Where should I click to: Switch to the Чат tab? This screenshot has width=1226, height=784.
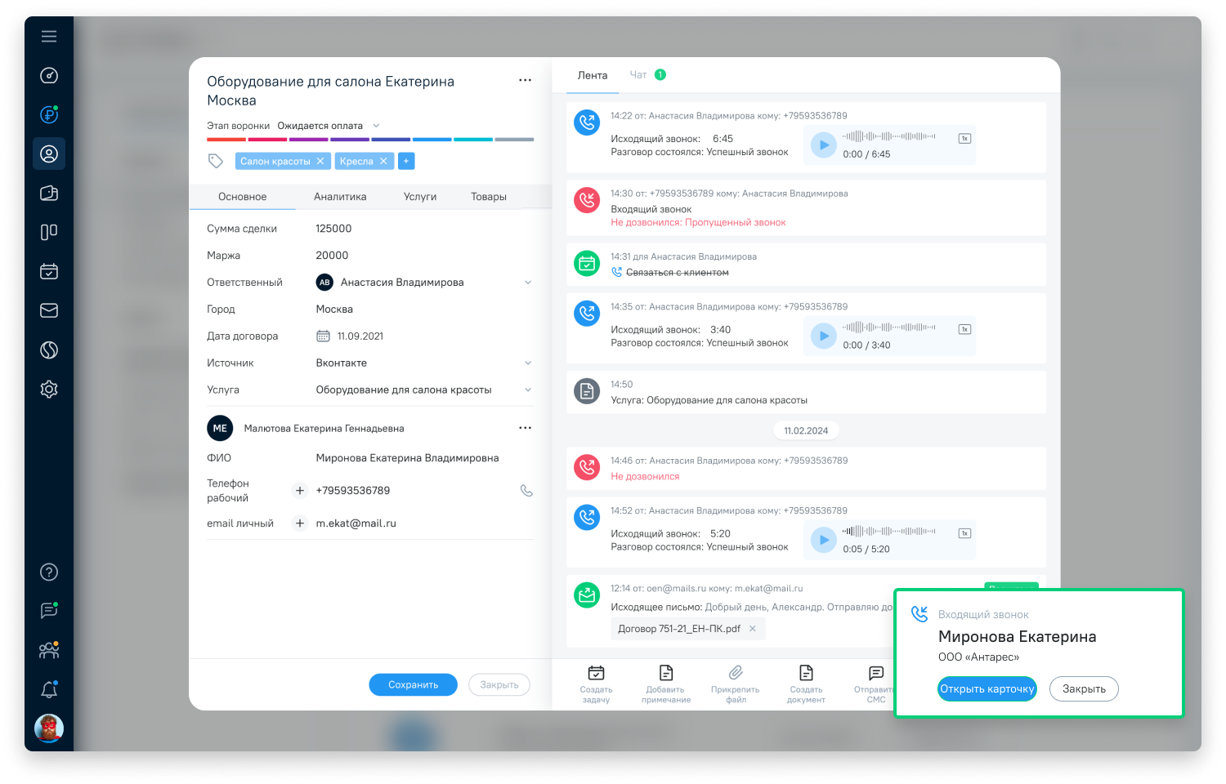638,74
